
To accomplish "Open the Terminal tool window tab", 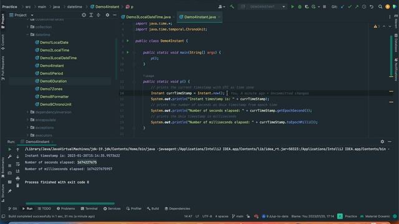I will tap(89, 208).
